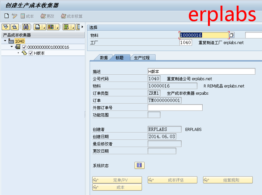Click the 创建日期 field 2014.06.03
Viewport: 262px width, 195px height.
162,136
